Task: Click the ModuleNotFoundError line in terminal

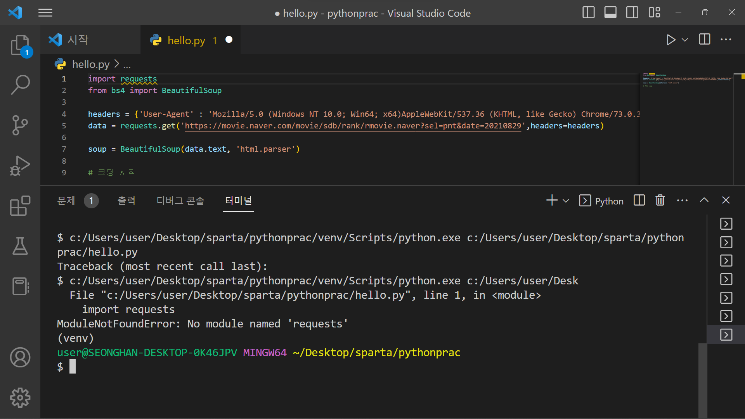Action: (203, 324)
